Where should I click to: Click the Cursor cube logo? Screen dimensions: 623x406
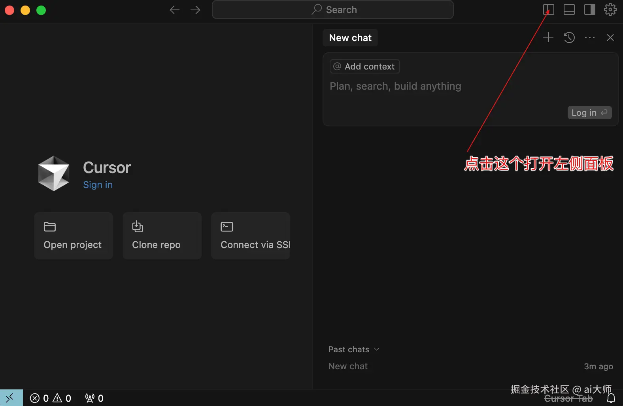coord(54,173)
